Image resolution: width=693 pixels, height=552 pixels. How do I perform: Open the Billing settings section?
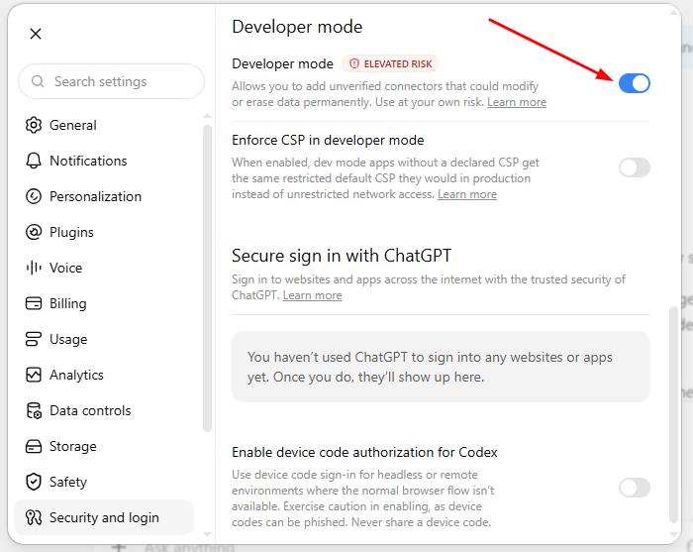tap(104, 303)
